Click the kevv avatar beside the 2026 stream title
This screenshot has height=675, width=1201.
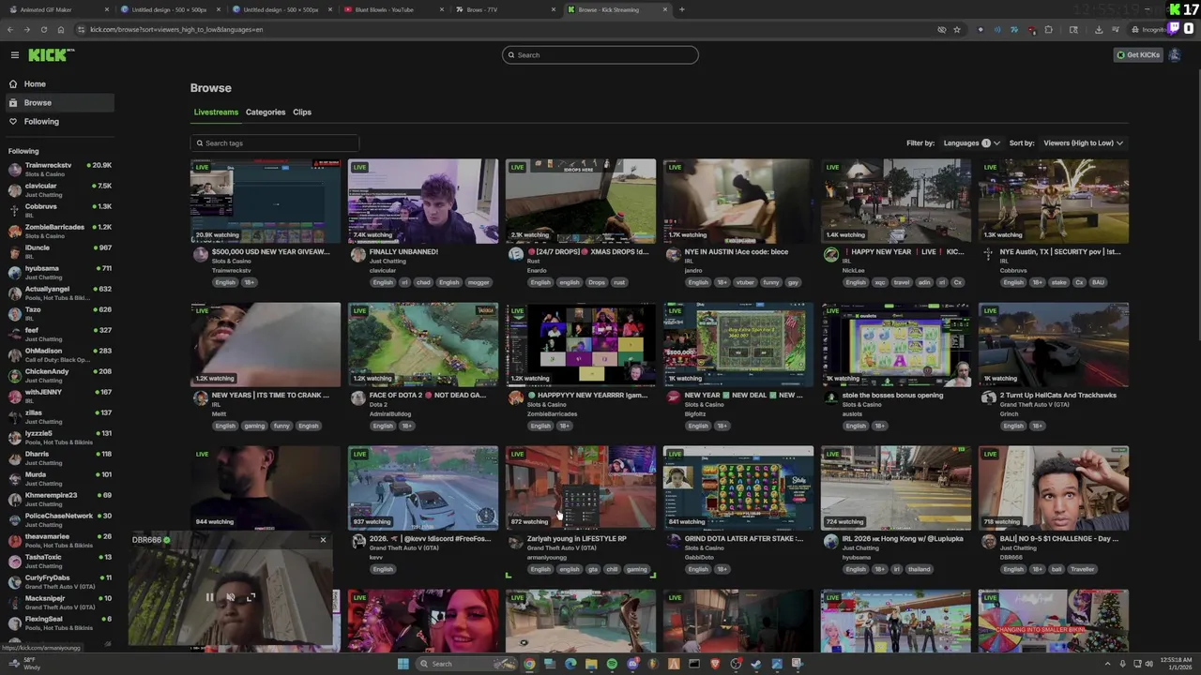point(357,542)
